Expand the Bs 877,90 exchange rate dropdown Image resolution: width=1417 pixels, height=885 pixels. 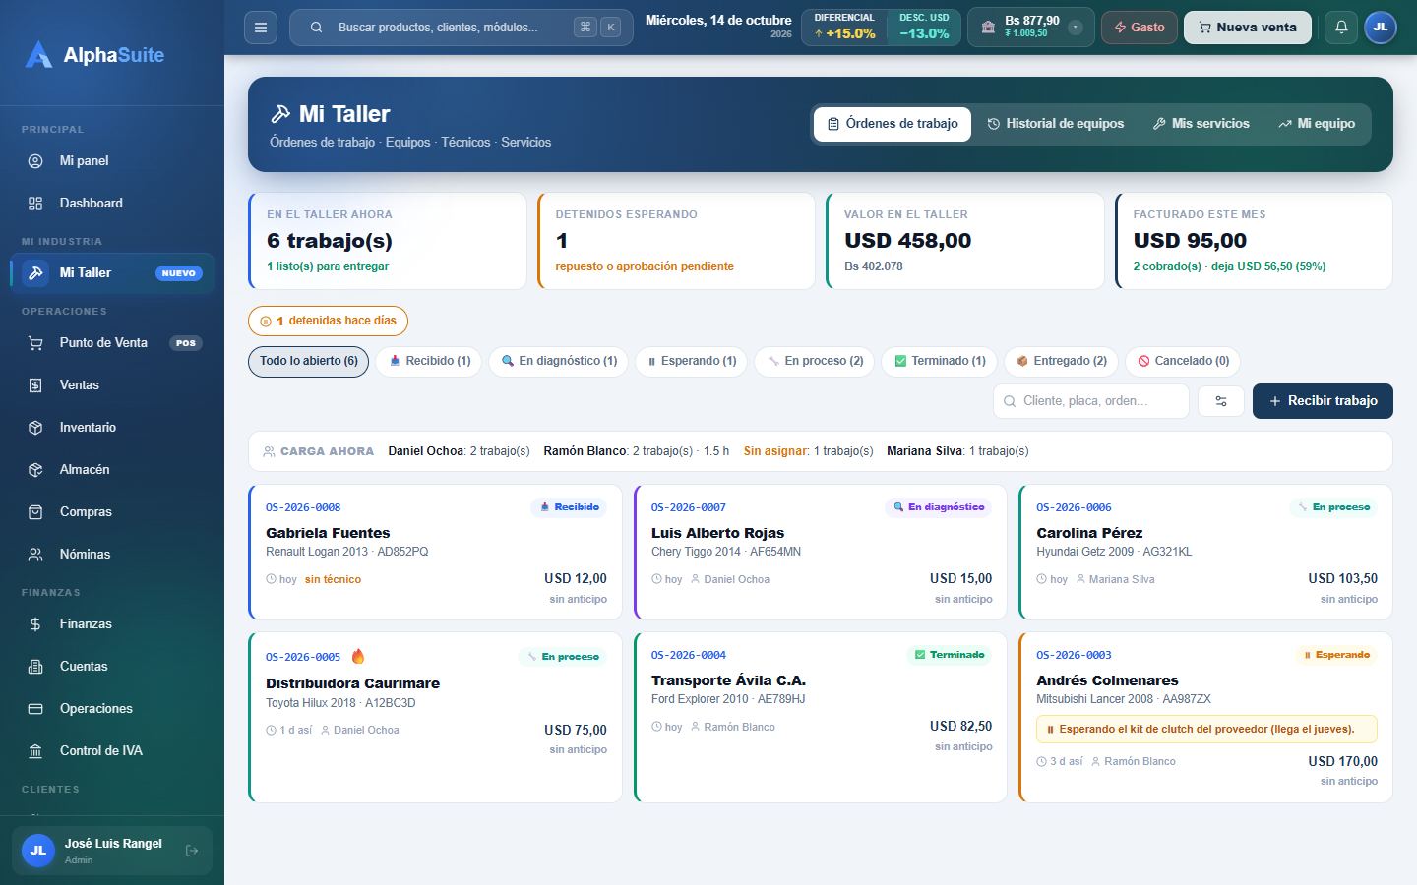[x=1076, y=28]
